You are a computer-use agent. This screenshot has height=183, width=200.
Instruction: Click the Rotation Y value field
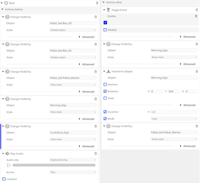coord(174,91)
